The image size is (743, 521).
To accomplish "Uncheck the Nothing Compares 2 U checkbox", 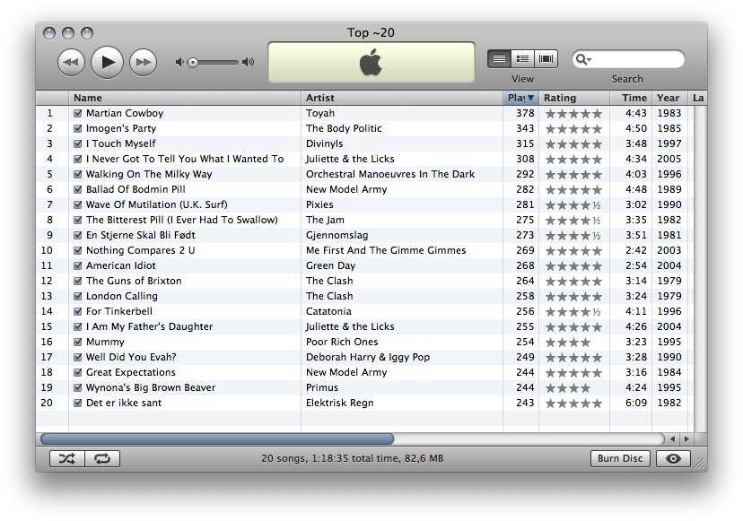I will coord(78,250).
